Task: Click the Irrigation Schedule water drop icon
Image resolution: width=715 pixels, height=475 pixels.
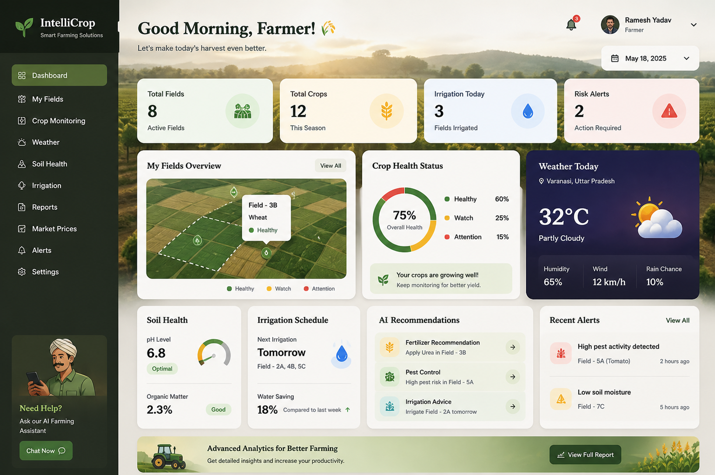Action: tap(342, 354)
